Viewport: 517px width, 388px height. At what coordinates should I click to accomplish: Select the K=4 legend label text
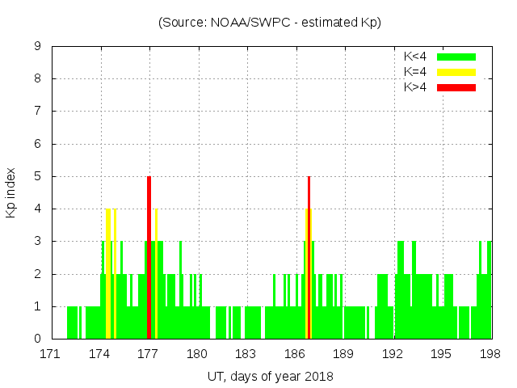(417, 72)
